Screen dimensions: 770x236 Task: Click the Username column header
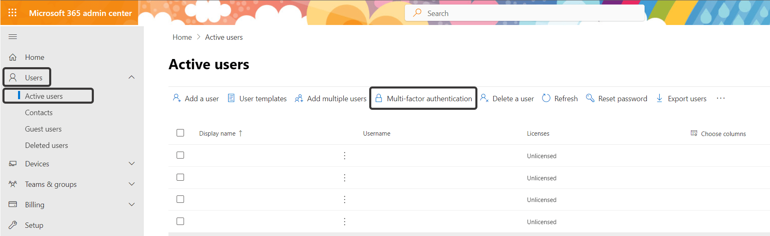pos(377,134)
